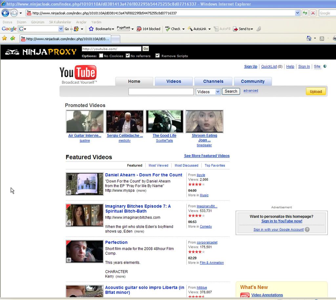Click the help question mark beside Google Account
The width and height of the screenshot is (336, 300).
click(x=307, y=229)
